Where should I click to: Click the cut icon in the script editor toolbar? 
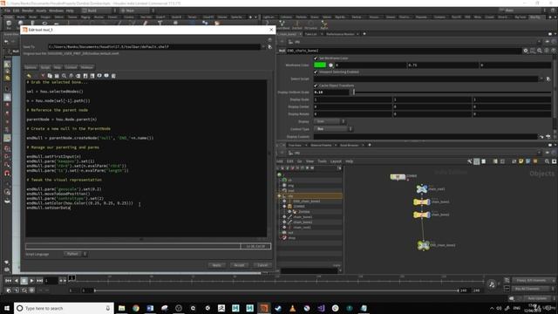[43, 76]
